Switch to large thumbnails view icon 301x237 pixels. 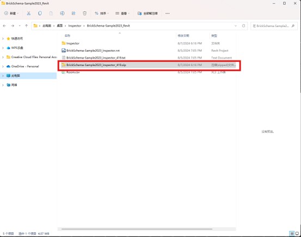point(297,233)
